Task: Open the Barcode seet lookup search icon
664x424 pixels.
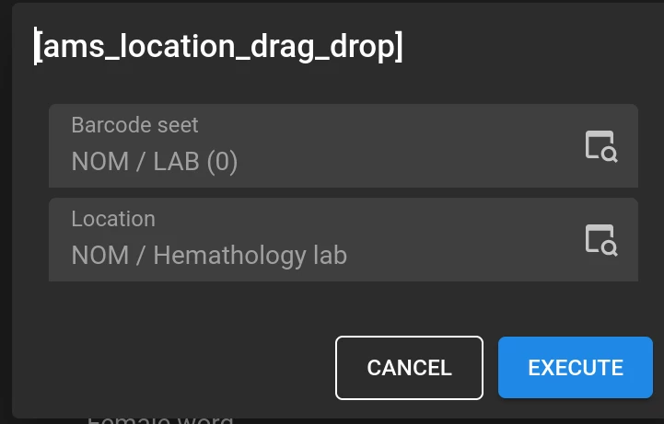Action: (x=600, y=146)
